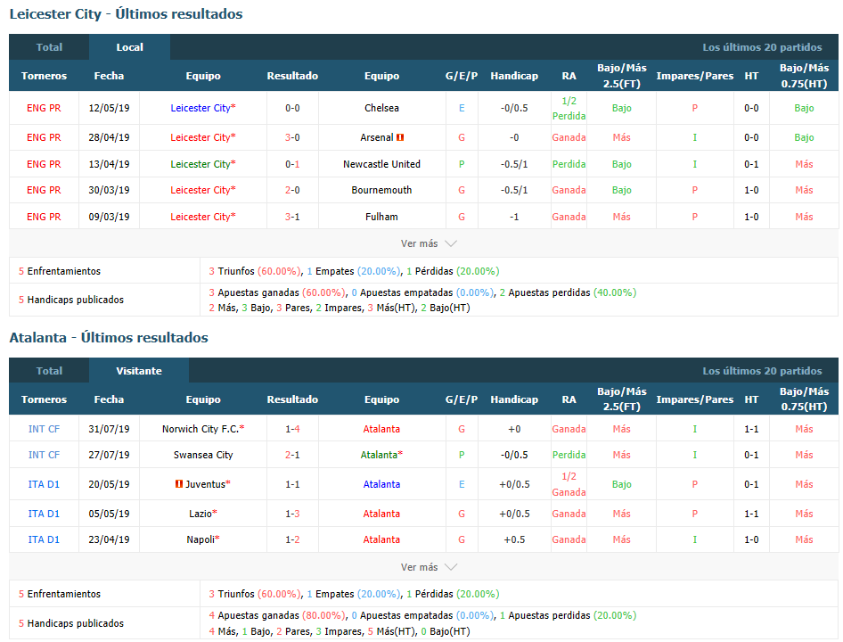Click Atalanta in the 20/05/19 row
This screenshot has width=843, height=642.
point(381,484)
